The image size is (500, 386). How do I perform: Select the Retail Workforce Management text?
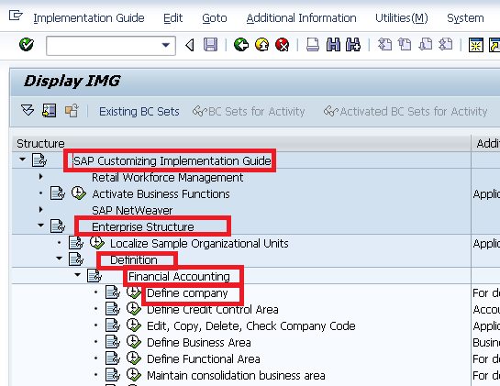point(167,178)
